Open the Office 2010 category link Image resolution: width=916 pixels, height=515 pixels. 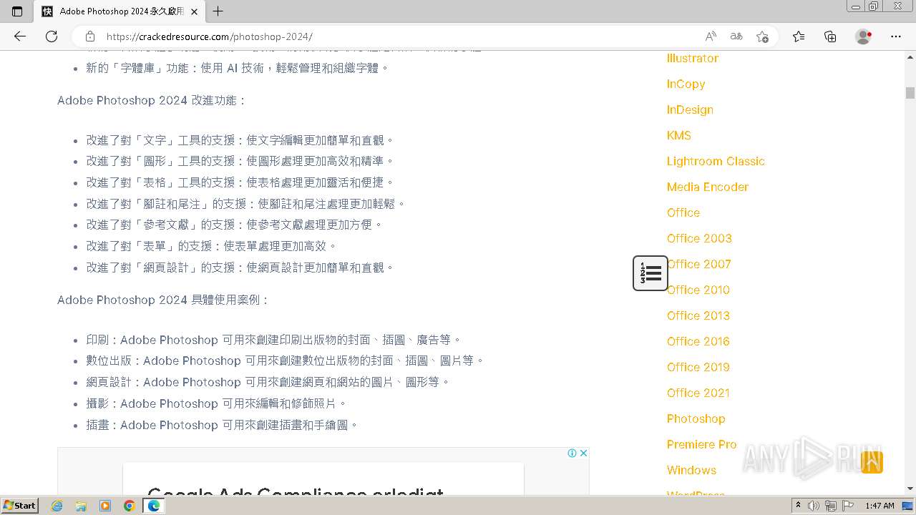pos(698,290)
